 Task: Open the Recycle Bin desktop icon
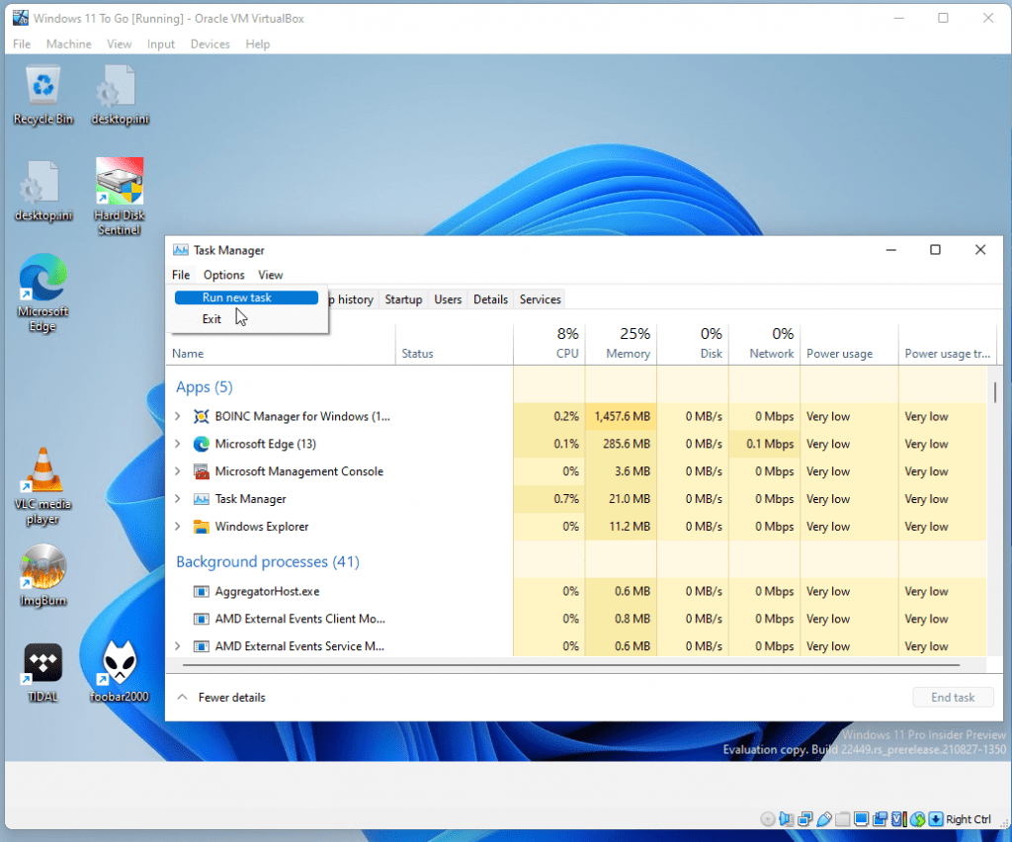click(x=43, y=90)
